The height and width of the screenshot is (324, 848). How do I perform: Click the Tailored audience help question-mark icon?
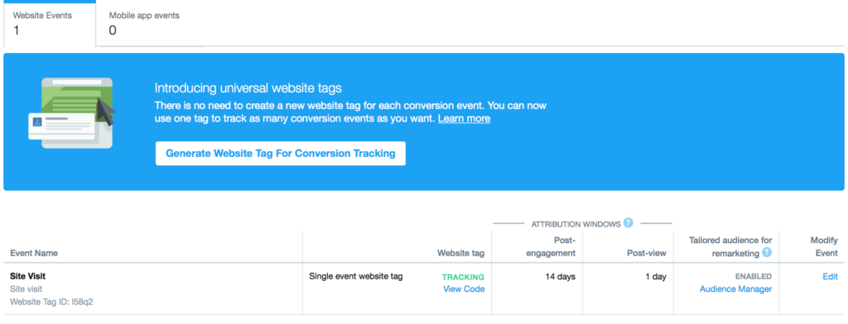pyautogui.click(x=767, y=252)
